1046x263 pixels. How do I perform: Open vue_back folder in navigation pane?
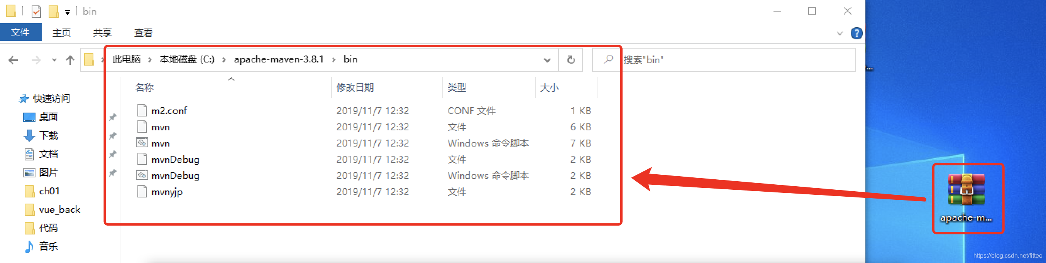[60, 209]
